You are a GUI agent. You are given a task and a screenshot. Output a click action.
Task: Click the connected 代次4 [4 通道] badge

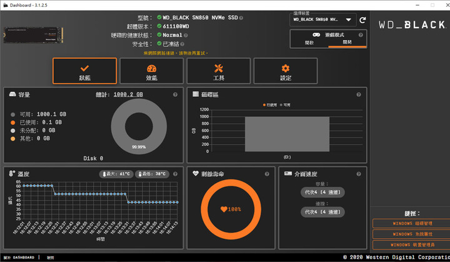pyautogui.click(x=322, y=212)
